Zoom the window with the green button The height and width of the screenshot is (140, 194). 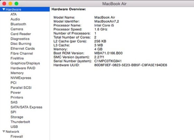pyautogui.click(x=17, y=3)
